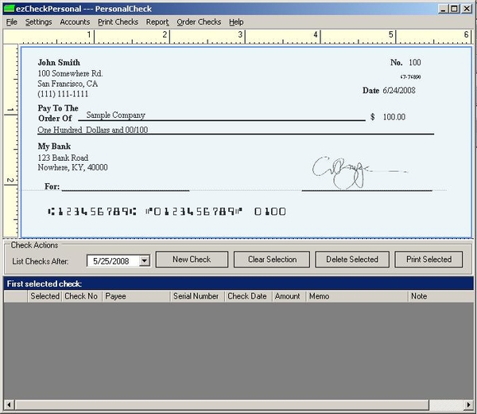Expand the List Checks After date dropdown
The width and height of the screenshot is (477, 414).
point(144,260)
